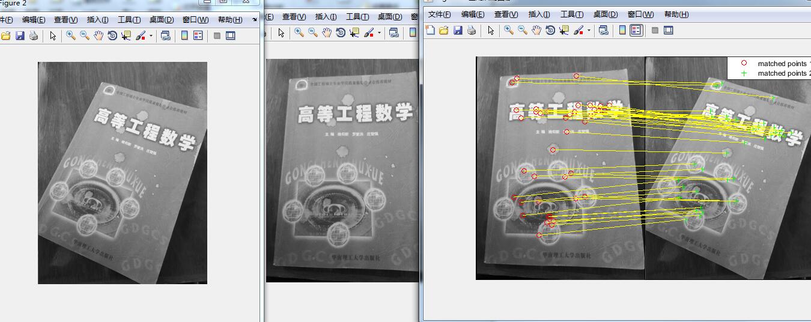Click the matched features image plot
Screen dimensions: 811x322
pos(643,168)
